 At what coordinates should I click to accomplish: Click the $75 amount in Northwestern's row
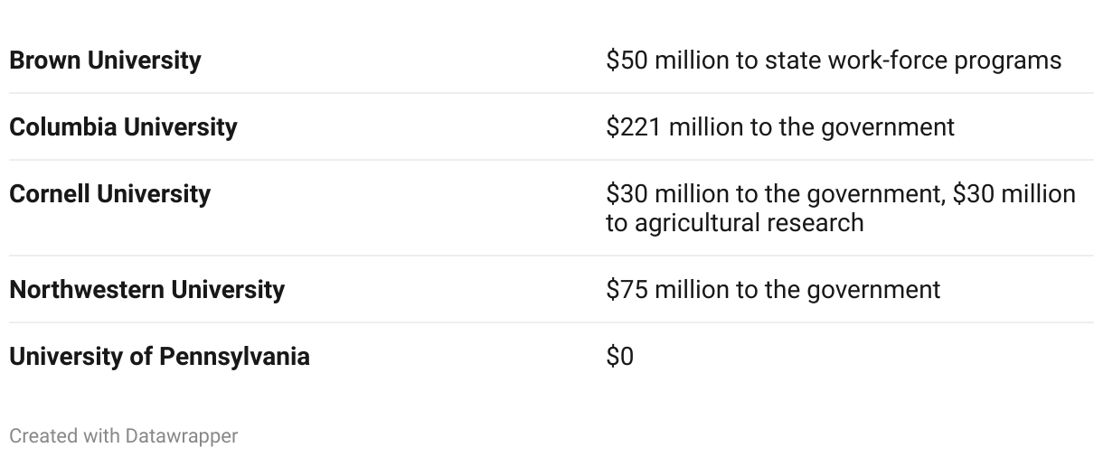pos(626,290)
